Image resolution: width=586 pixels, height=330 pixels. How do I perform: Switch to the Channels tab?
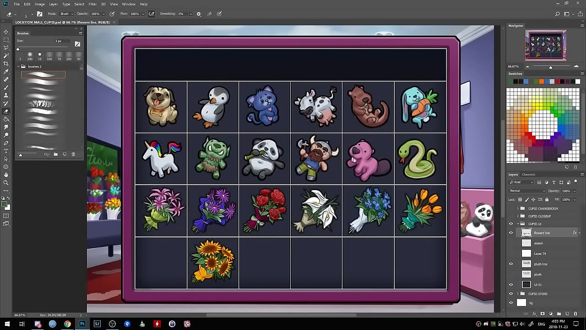528,175
